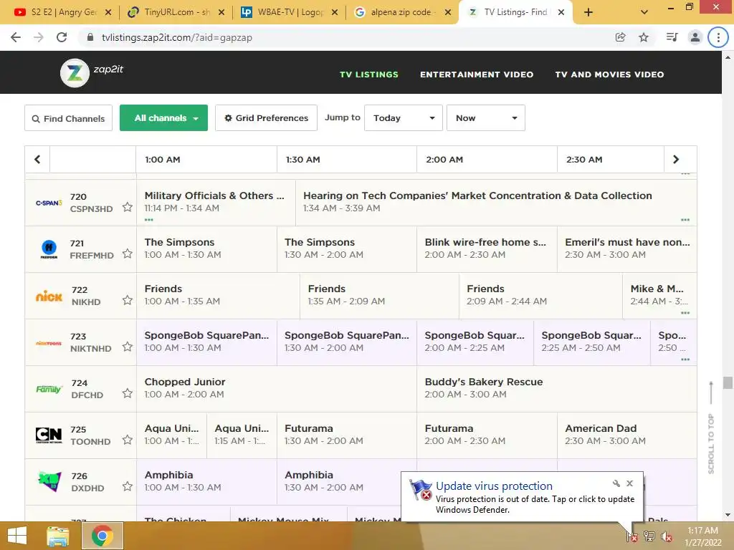Open Chrome profile avatar
The height and width of the screenshot is (550, 734).
coord(695,37)
